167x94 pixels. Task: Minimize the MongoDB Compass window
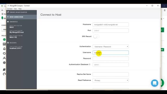[147, 6]
